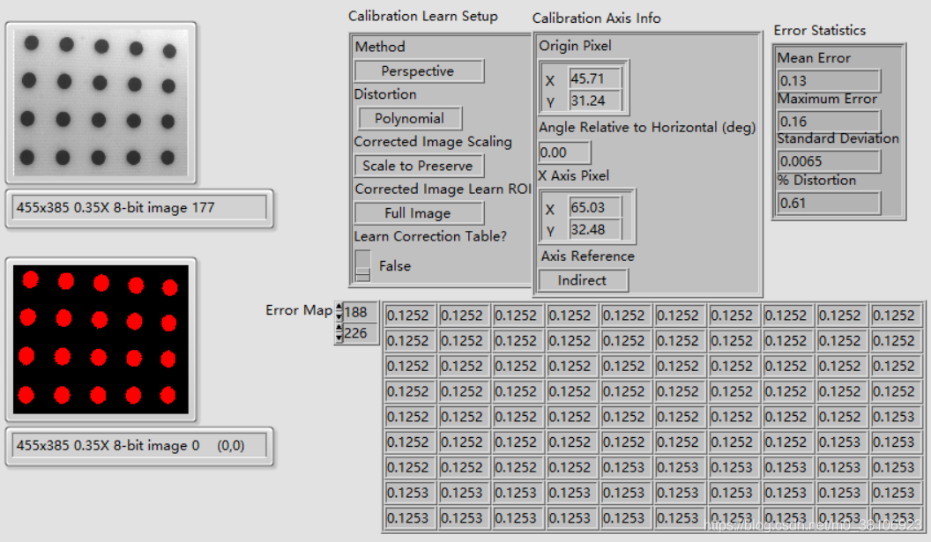Select the Calibration Axis Info label
This screenshot has height=542, width=931.
pyautogui.click(x=596, y=19)
